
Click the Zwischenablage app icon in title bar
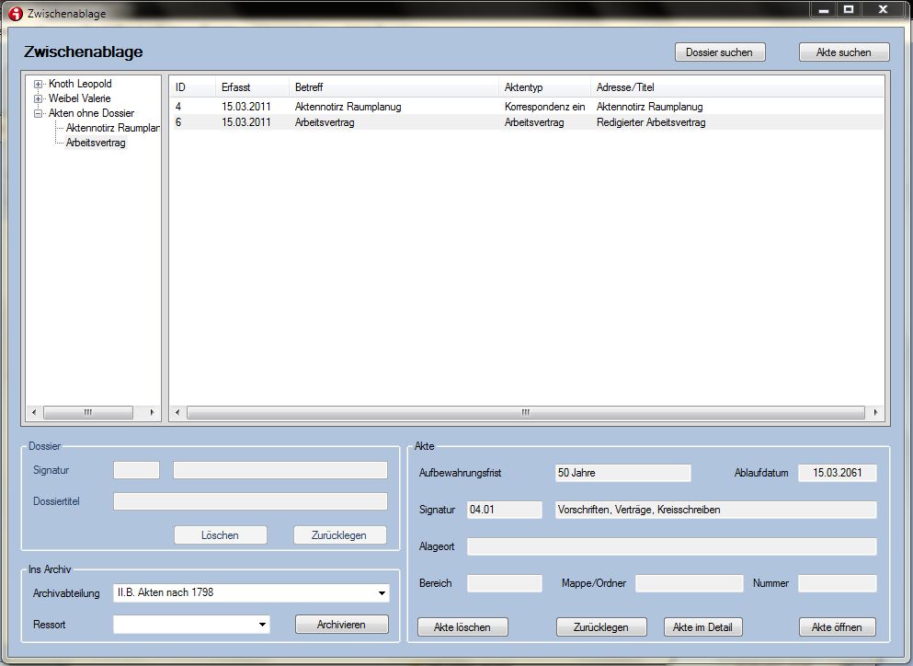coord(16,13)
